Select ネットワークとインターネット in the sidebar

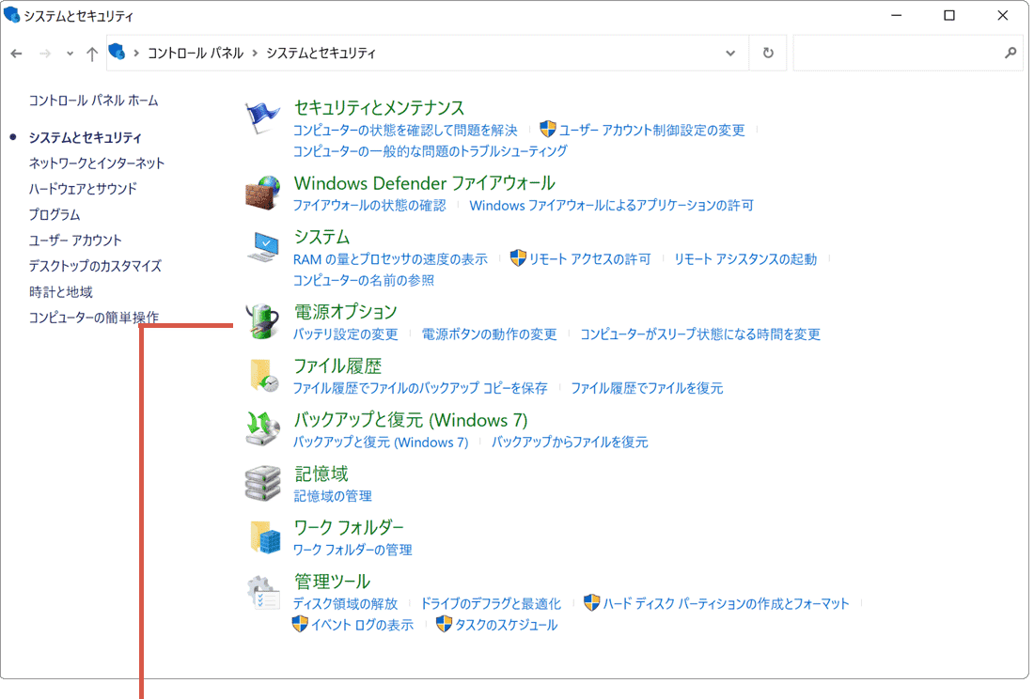point(97,163)
